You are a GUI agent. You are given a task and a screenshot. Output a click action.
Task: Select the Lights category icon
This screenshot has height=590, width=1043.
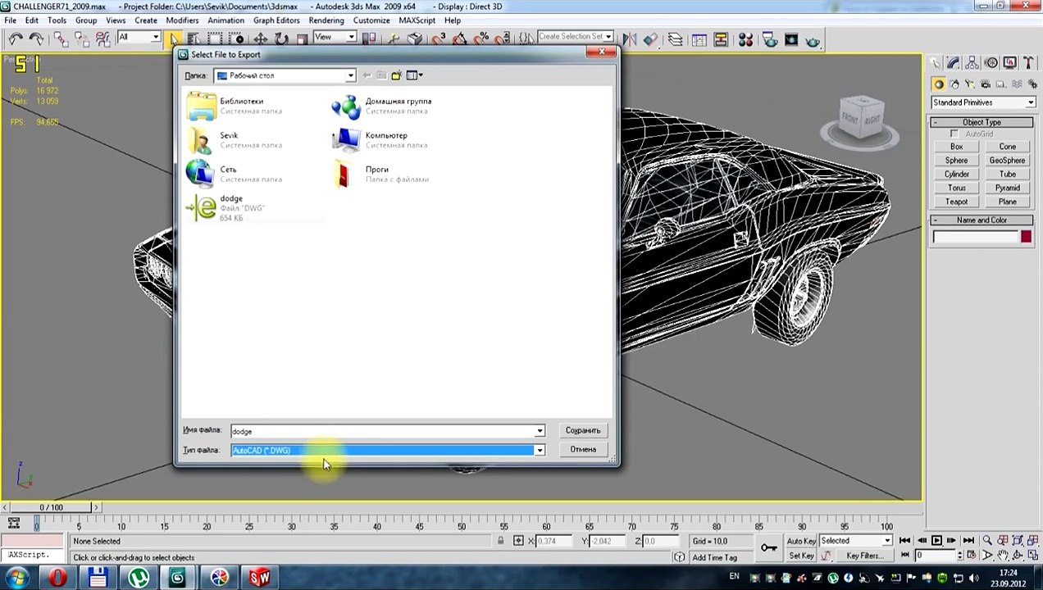(970, 84)
